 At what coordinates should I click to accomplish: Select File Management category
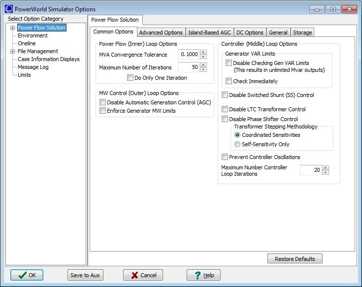click(38, 51)
